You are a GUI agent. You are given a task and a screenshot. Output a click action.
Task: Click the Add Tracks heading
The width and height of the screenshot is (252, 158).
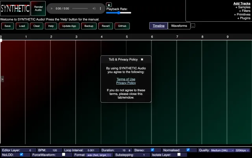pyautogui.click(x=242, y=4)
